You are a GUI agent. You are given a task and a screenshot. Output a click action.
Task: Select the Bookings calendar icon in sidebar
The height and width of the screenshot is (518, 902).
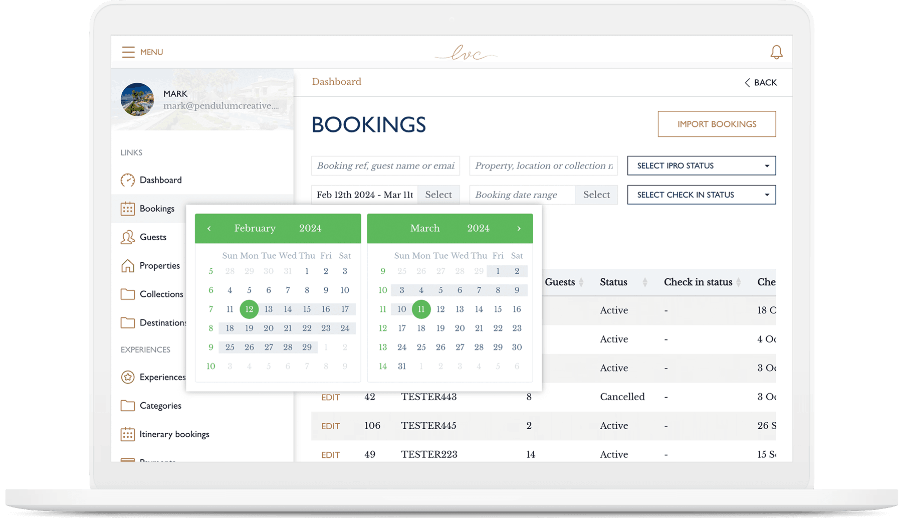(128, 209)
